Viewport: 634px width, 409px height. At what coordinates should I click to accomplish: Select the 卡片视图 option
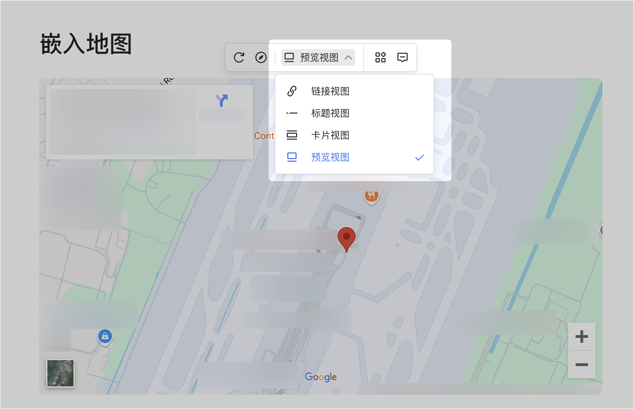pyautogui.click(x=330, y=135)
